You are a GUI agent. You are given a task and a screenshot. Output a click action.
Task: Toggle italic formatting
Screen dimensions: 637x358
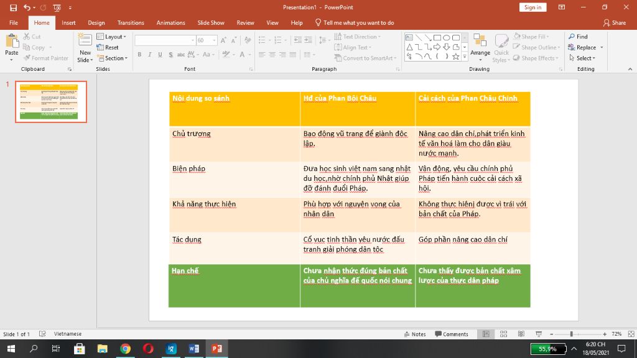point(149,55)
